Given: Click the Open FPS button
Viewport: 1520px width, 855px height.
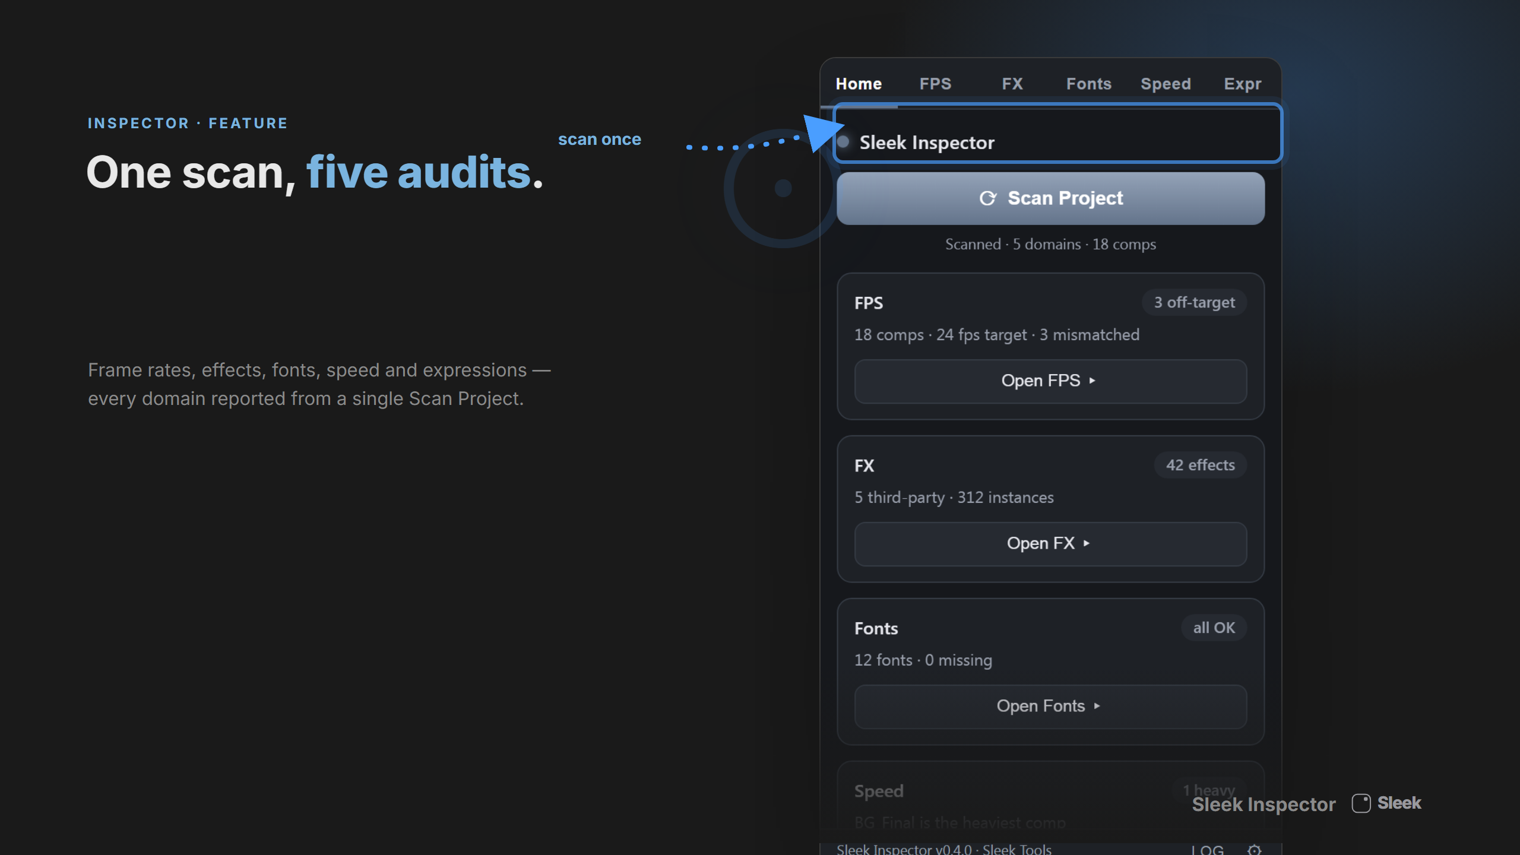Looking at the screenshot, I should pyautogui.click(x=1050, y=381).
